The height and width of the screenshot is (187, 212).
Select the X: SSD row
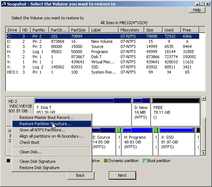point(103,67)
